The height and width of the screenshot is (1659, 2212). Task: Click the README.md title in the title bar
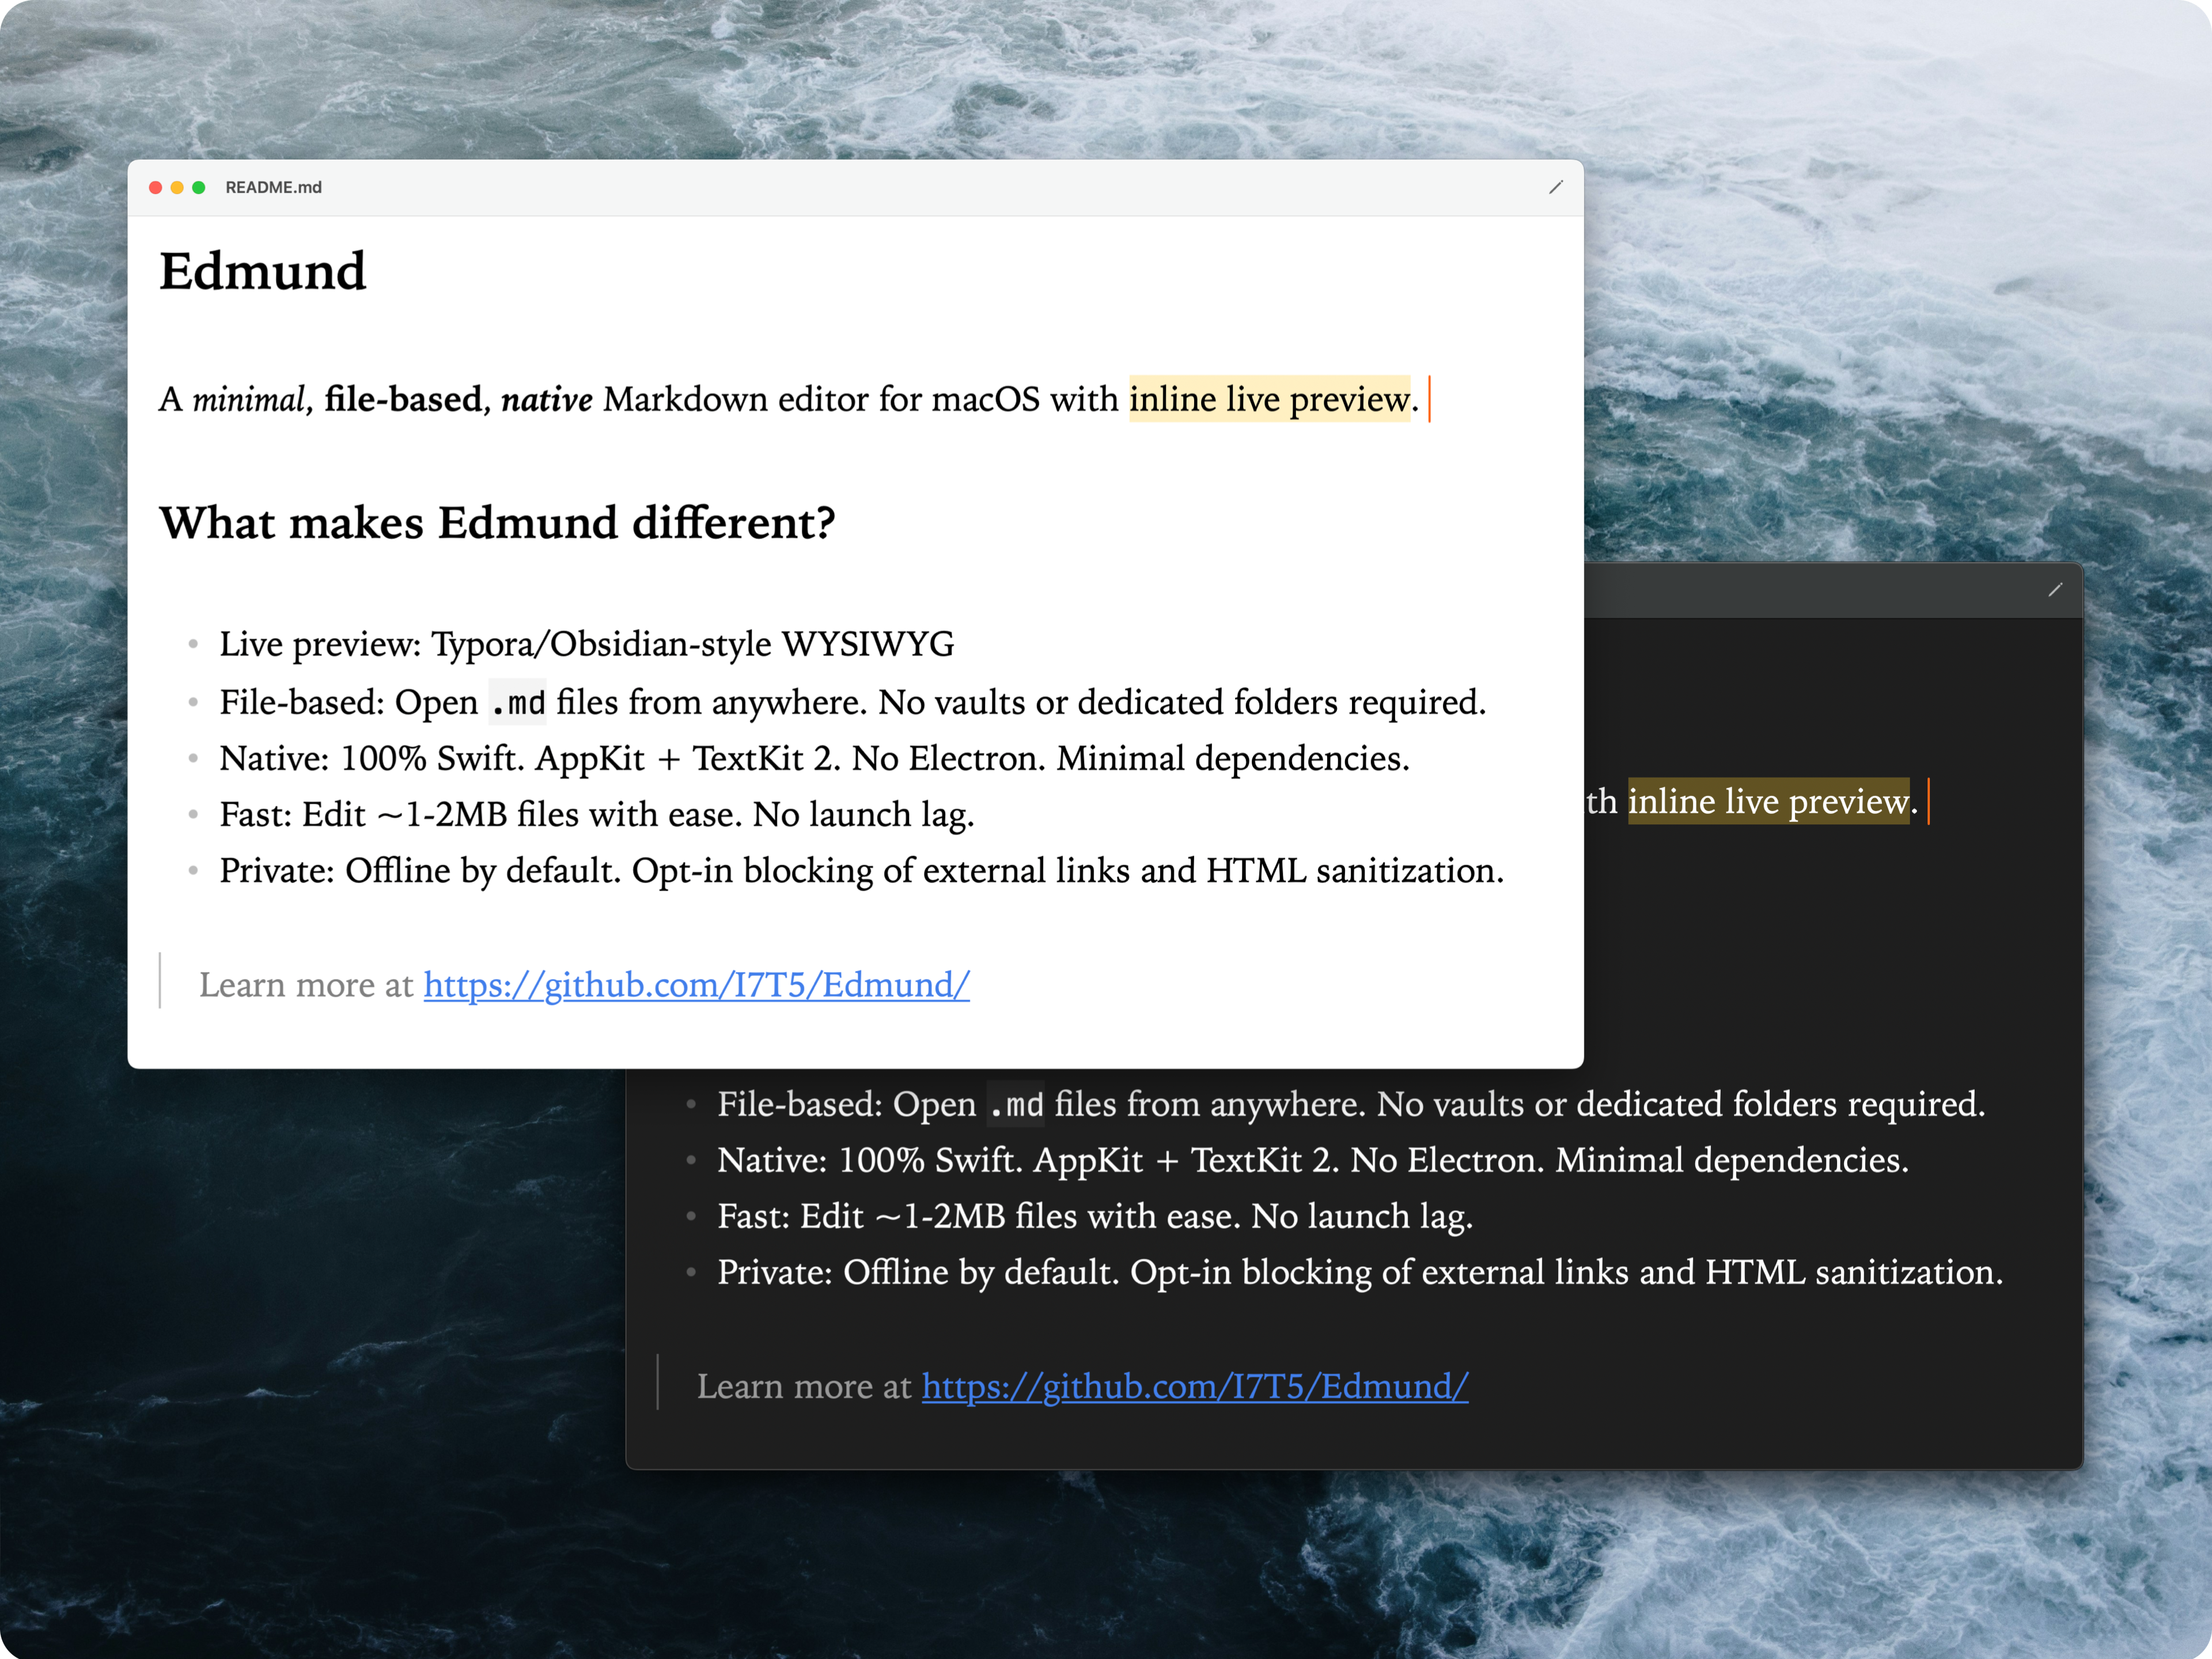click(x=273, y=187)
